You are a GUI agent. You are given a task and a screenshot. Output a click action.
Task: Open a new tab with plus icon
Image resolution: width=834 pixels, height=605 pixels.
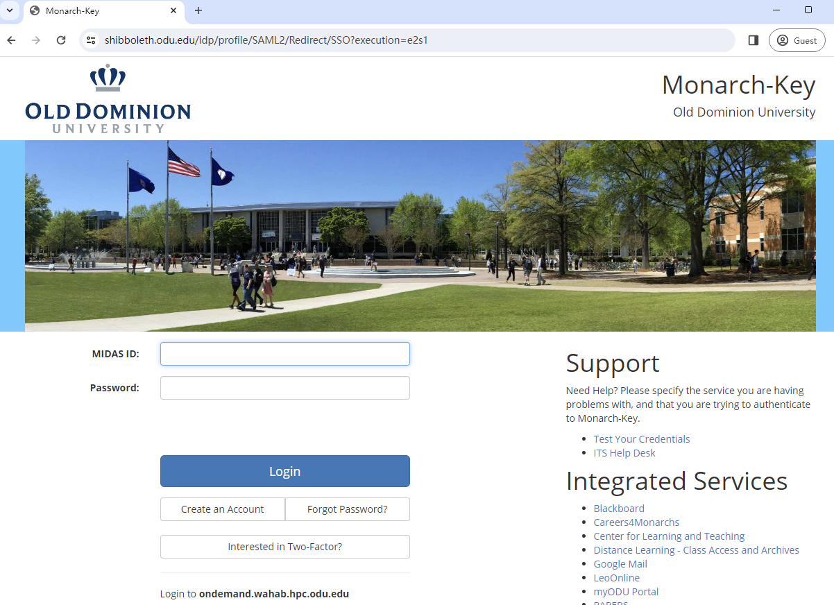[x=198, y=10]
